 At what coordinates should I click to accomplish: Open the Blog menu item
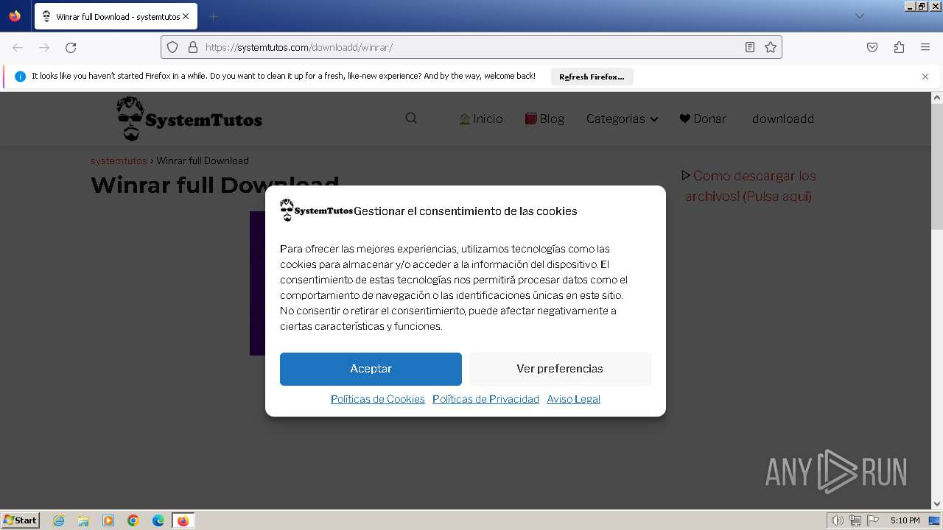[x=544, y=119]
